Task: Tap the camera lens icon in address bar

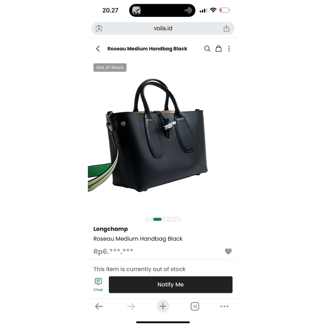Action: [x=99, y=28]
